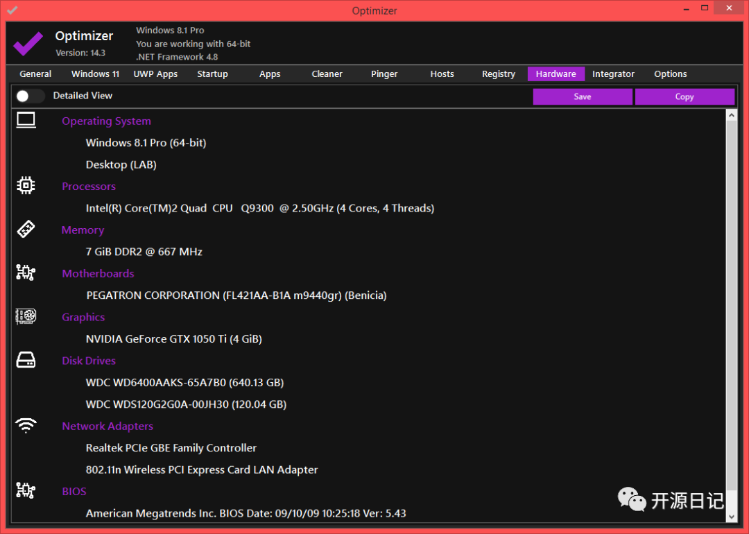This screenshot has width=749, height=534.
Task: Click the American Megatrends BIOS entry
Action: point(246,513)
